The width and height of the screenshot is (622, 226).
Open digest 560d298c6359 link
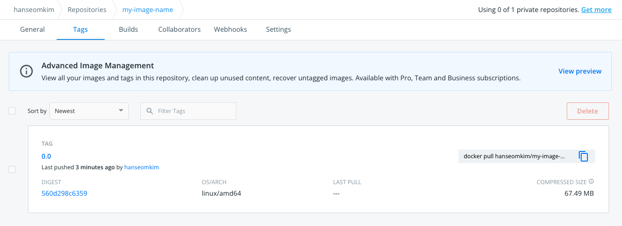(64, 193)
